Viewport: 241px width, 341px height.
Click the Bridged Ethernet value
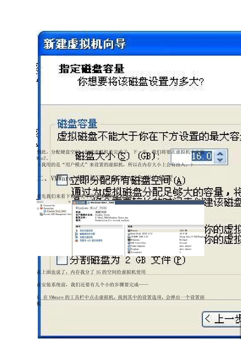click(183, 240)
